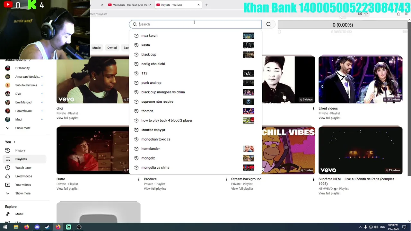Screen dimensions: 411x231
Task: Open Suprême NTM Live au Zénith playlist title
Action: tap(358, 181)
